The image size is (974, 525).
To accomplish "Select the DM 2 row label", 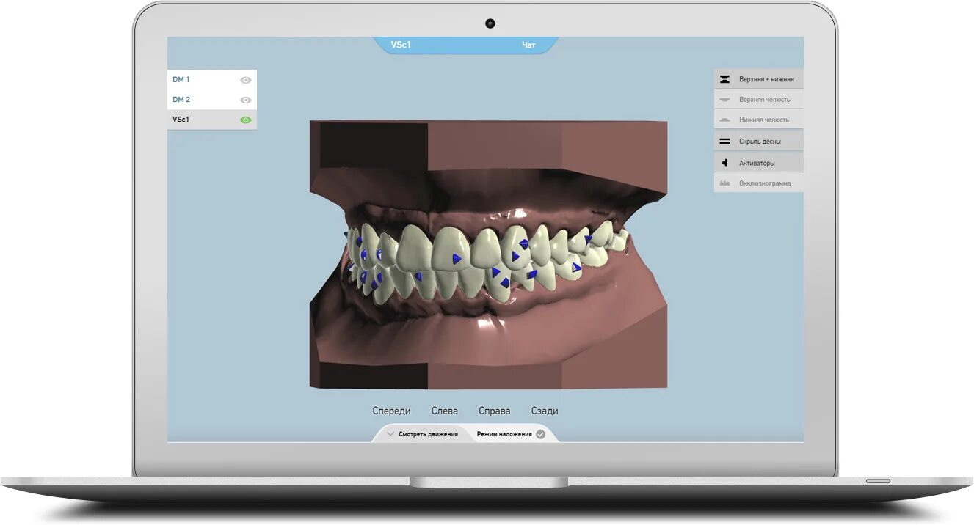I will 181,100.
